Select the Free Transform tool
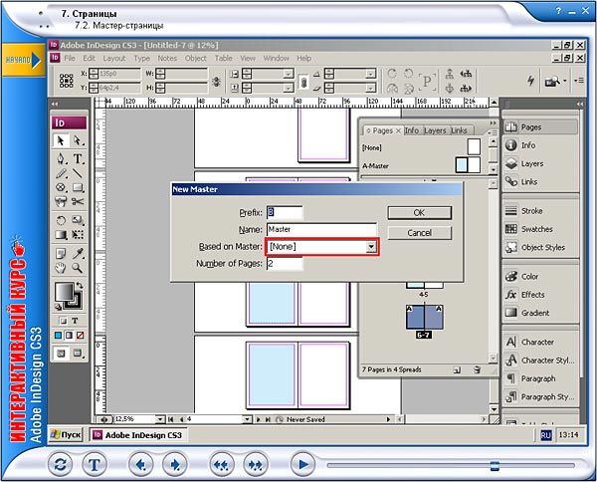Viewport: 597px width, 482px height. pos(78,234)
